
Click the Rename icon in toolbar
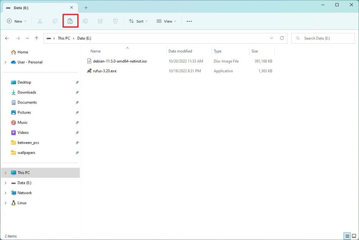85,21
